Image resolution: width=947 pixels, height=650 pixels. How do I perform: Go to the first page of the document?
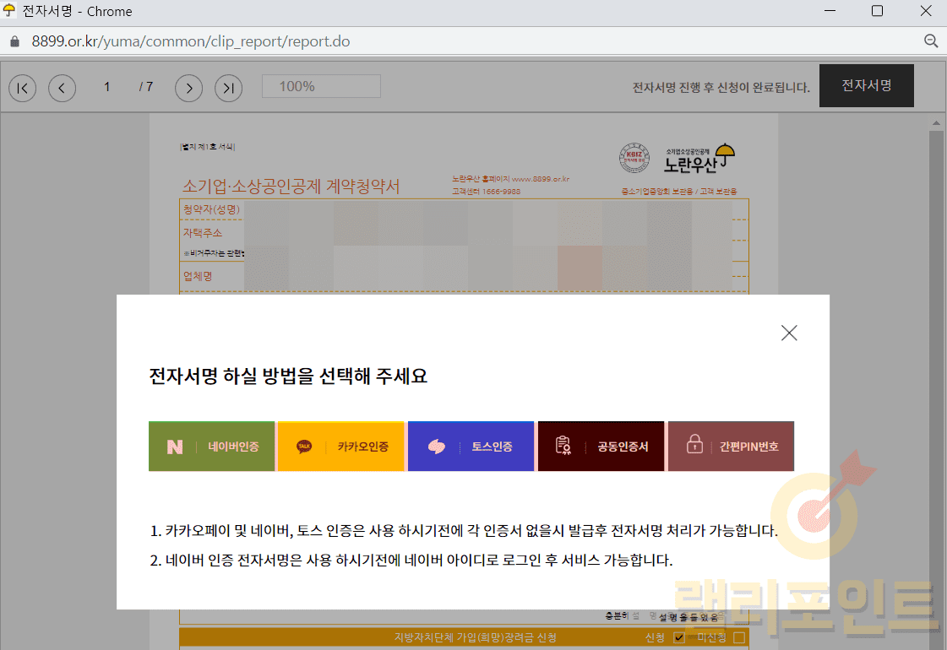23,87
